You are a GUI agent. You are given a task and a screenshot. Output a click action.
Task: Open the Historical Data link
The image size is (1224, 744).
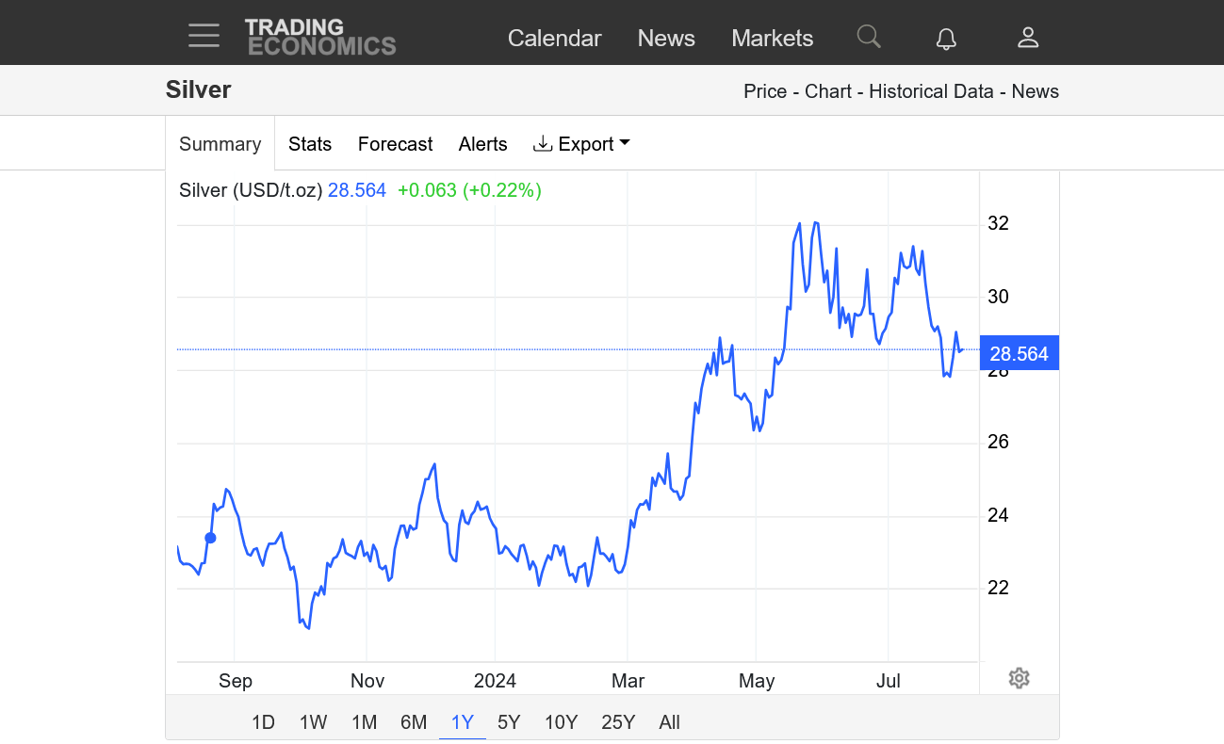point(931,91)
